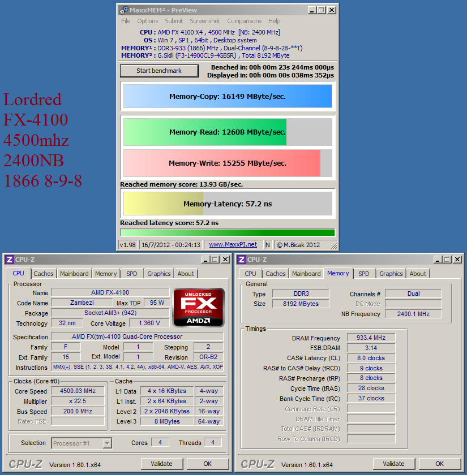Switch to Graphics tab in right CPU-Z window
Viewport: 467px width, 475px height.
pyautogui.click(x=391, y=274)
